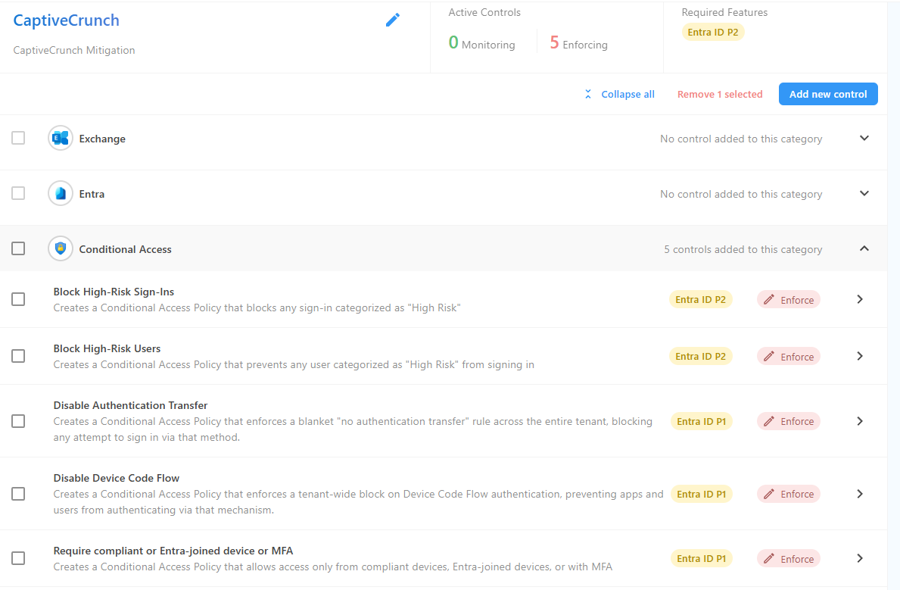The image size is (900, 590).
Task: Click the Exchange category icon
Action: coord(61,138)
